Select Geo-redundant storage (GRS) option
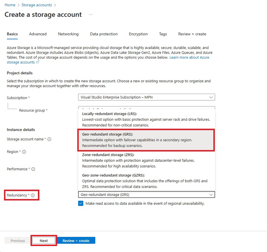 (146, 140)
